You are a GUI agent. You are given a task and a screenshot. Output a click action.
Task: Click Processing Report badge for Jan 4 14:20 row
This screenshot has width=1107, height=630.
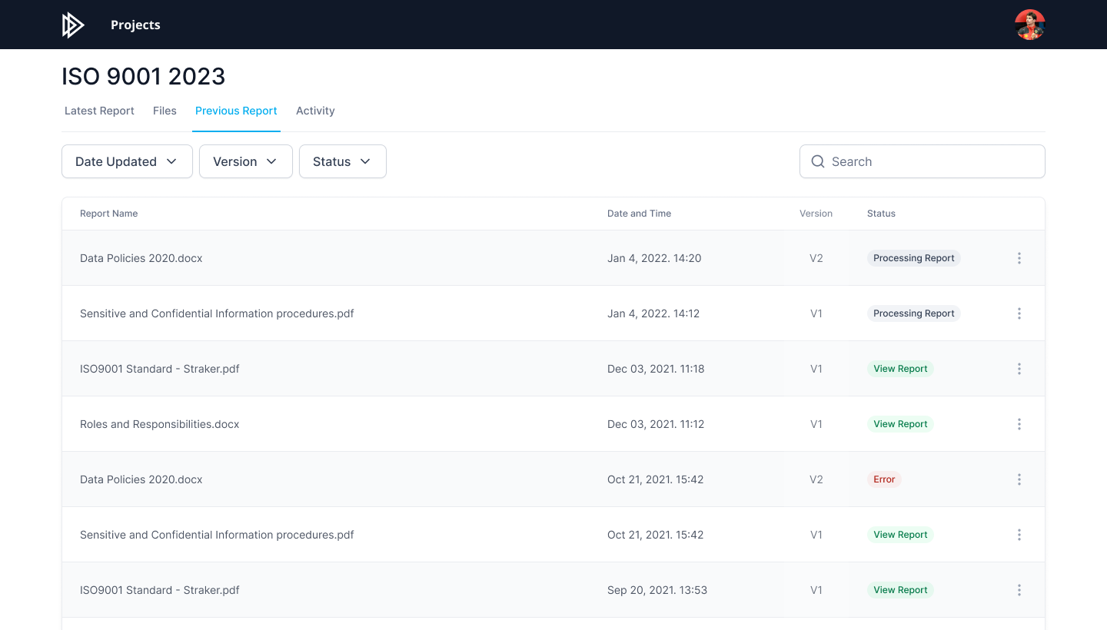click(914, 258)
